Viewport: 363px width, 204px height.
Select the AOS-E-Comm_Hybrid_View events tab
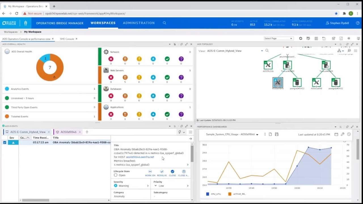tap(28, 132)
